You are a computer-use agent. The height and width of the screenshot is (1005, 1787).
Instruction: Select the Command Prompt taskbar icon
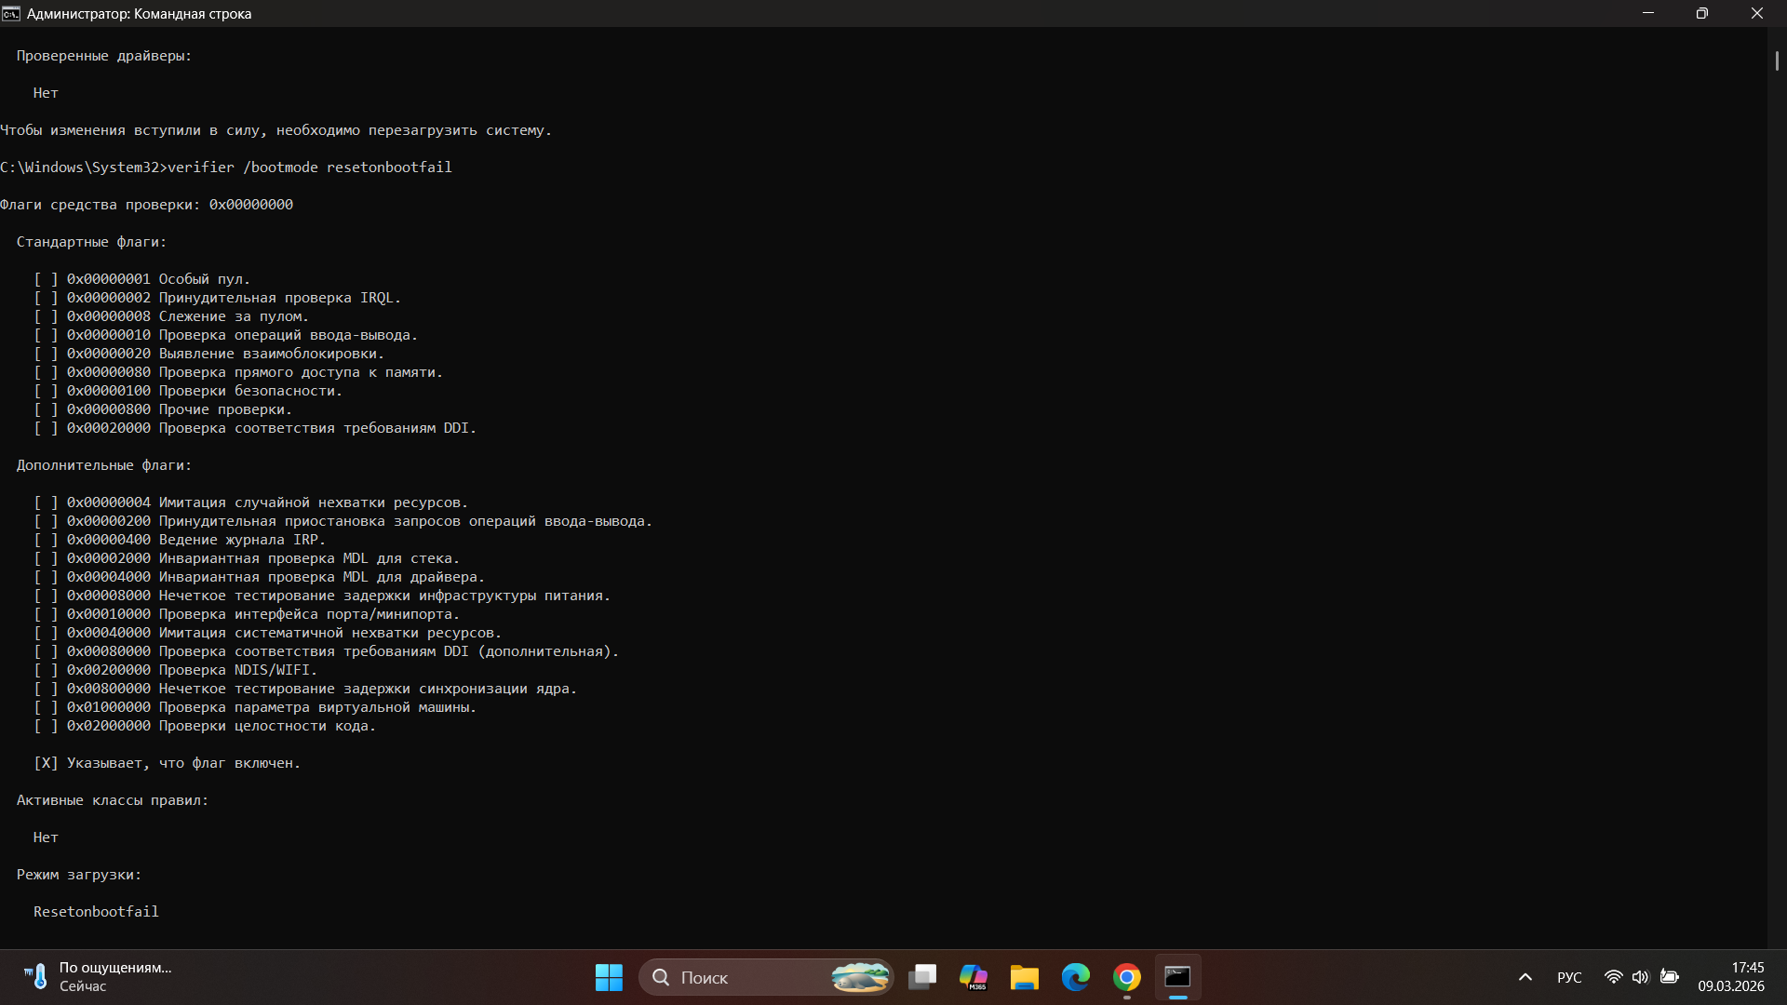pos(1178,977)
